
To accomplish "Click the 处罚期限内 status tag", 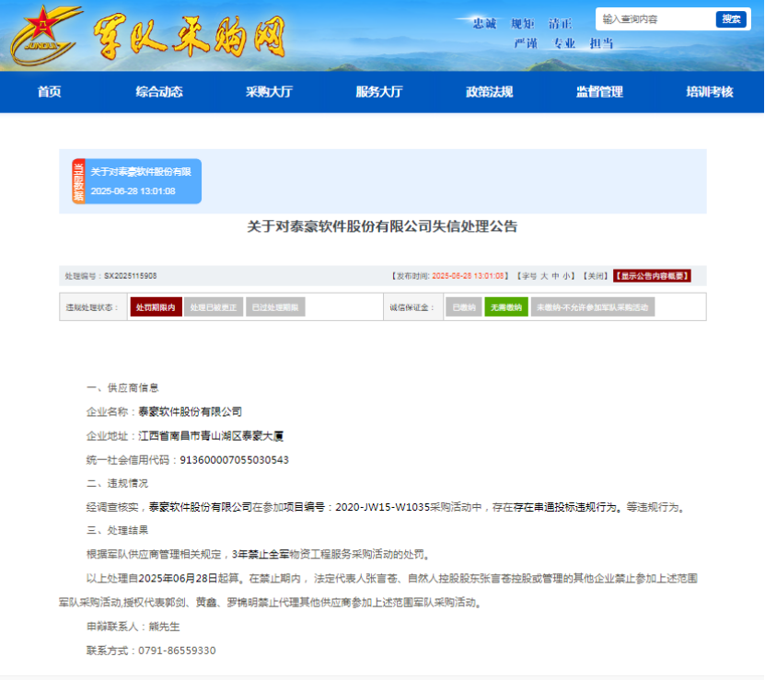I will point(156,307).
